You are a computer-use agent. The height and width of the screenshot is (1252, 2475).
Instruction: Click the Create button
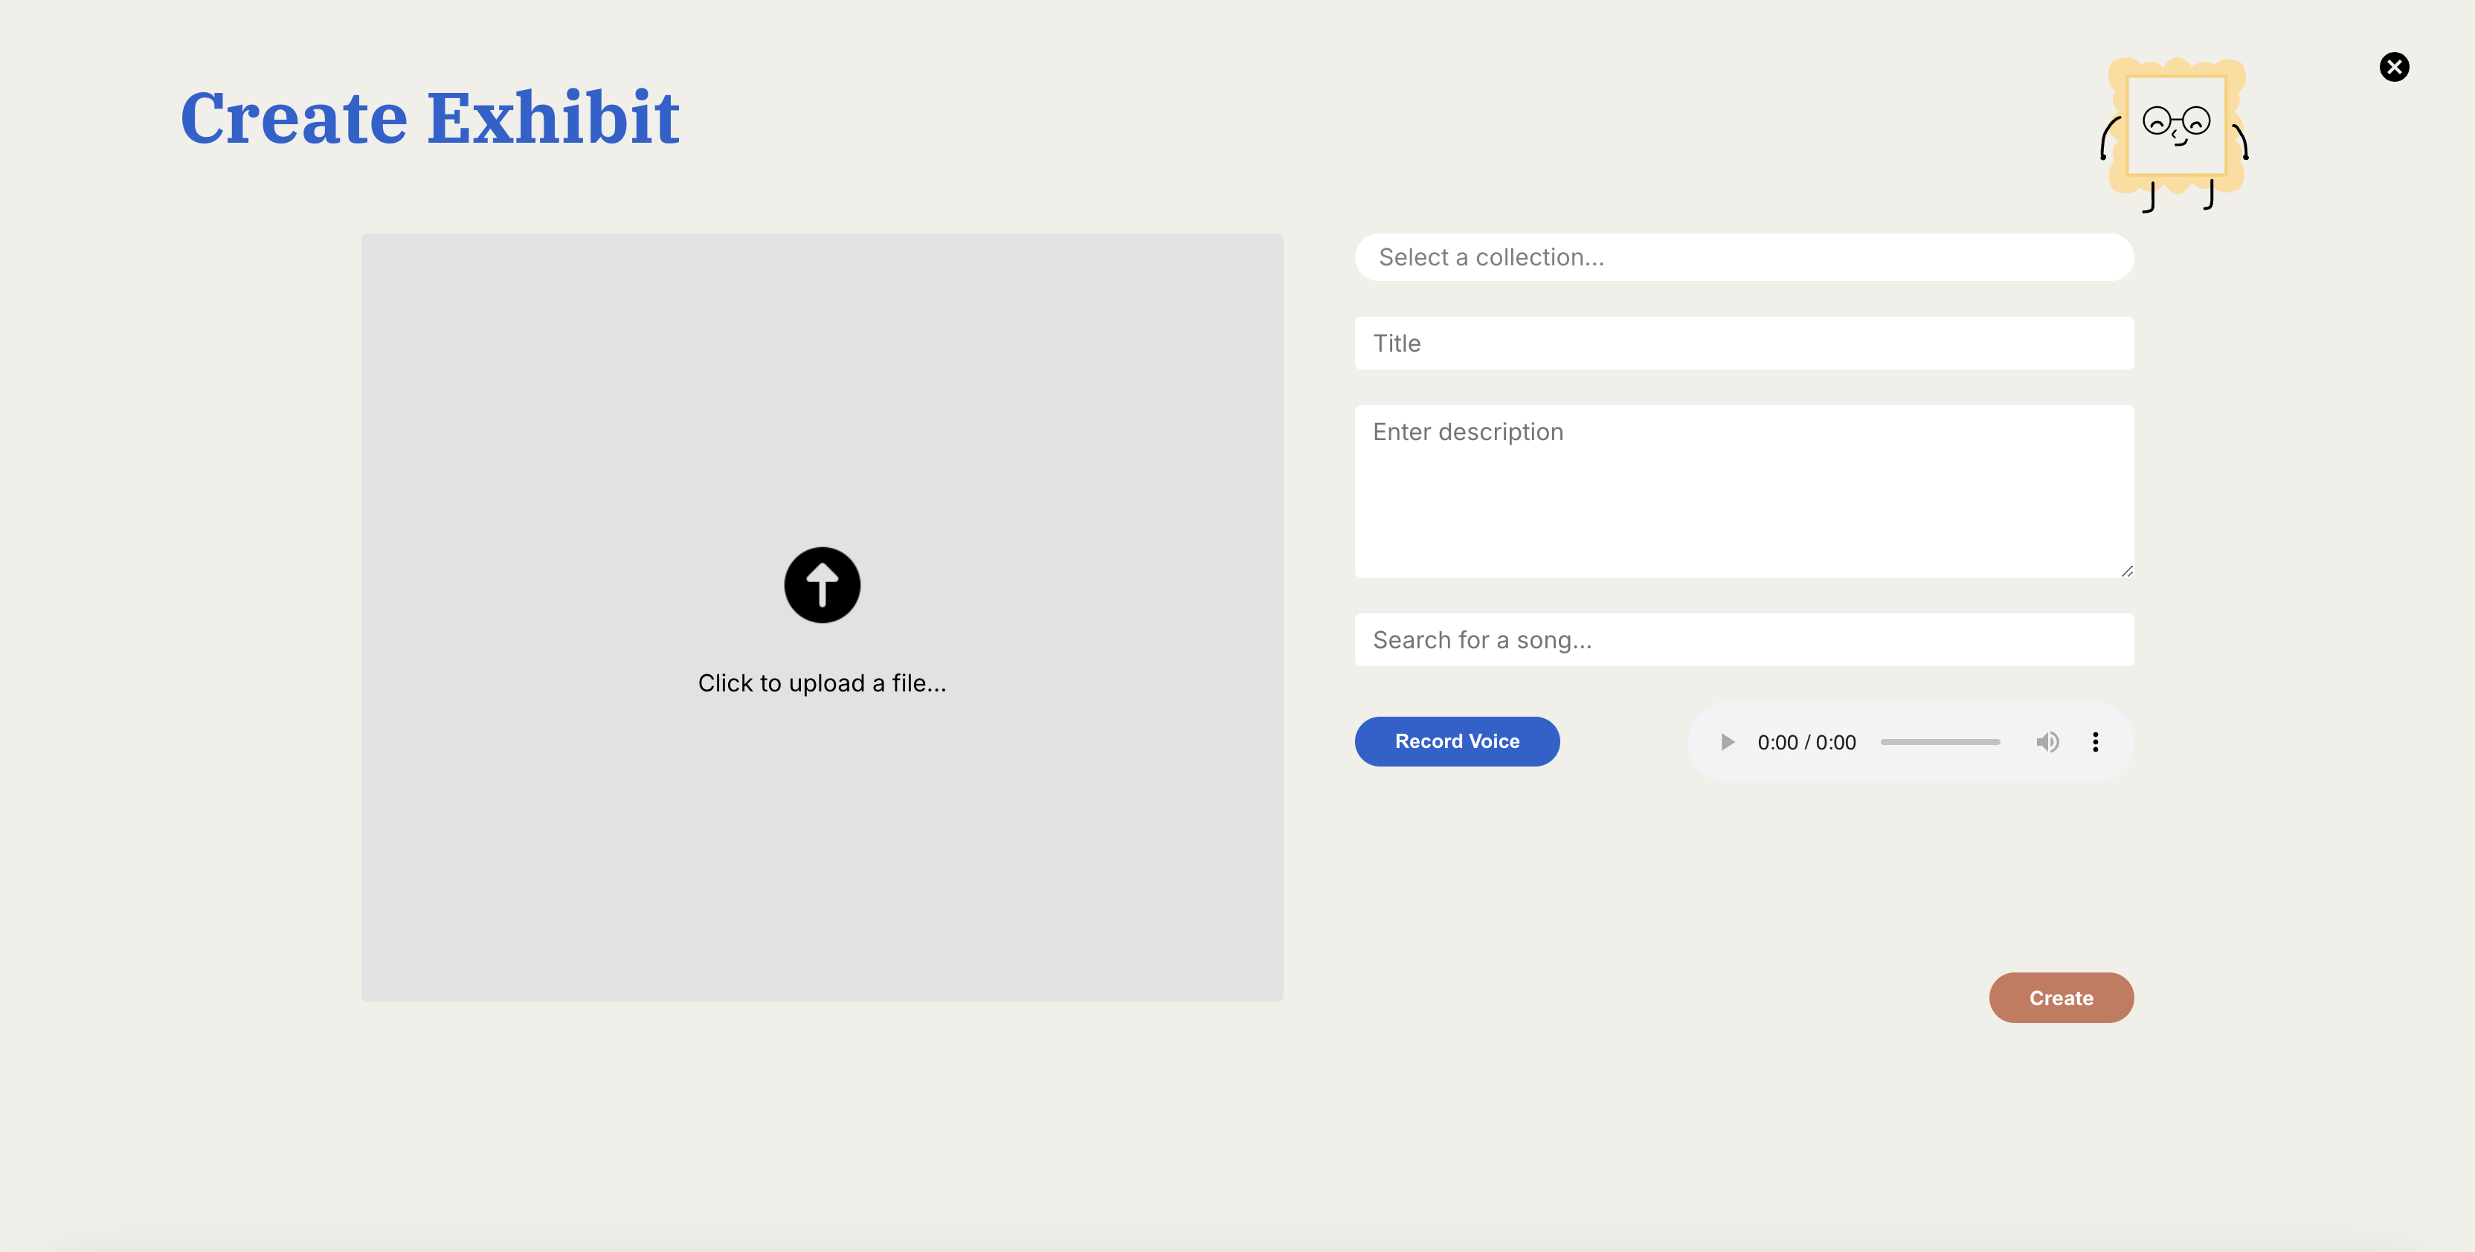2060,998
